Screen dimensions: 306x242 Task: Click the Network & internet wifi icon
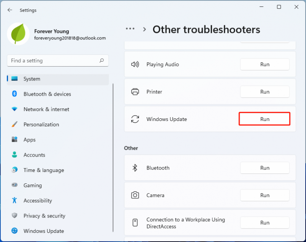[15, 109]
